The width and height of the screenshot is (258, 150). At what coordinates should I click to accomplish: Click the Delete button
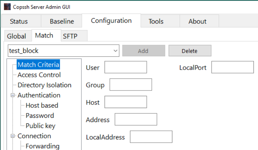pos(189,51)
